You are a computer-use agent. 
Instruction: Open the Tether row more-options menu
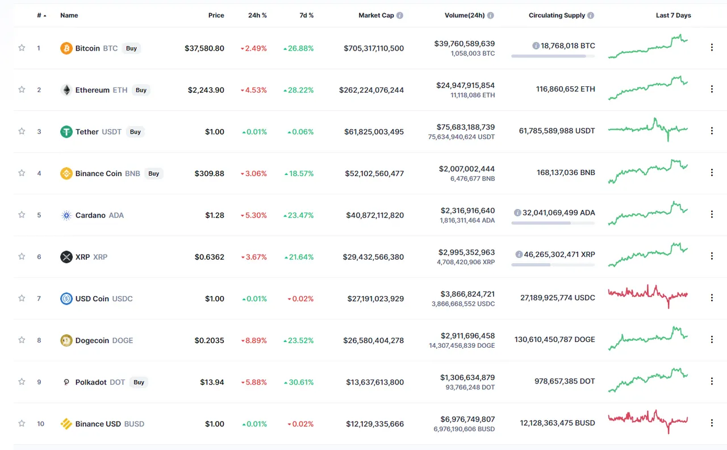[712, 131]
